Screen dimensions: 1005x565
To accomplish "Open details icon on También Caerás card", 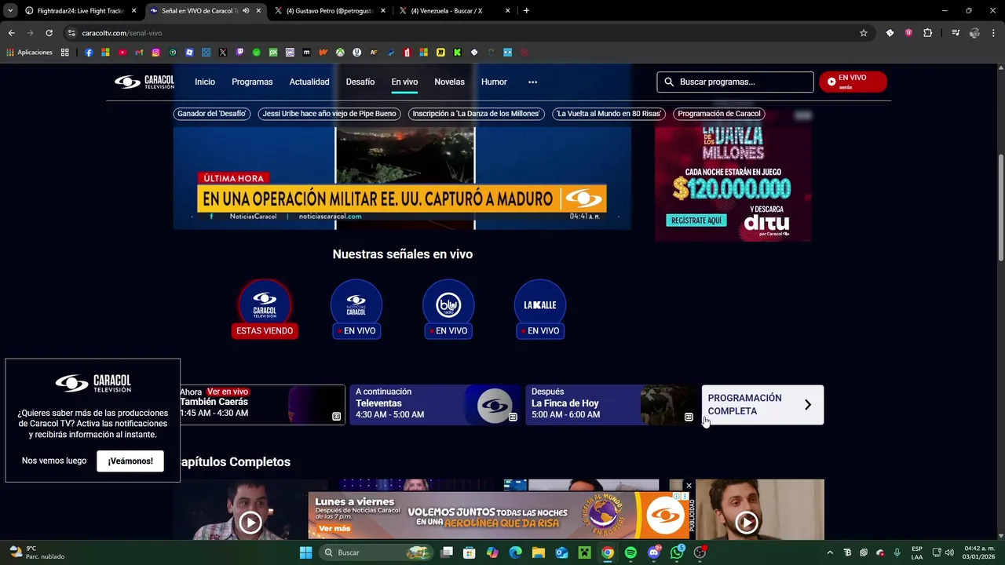I will [336, 417].
